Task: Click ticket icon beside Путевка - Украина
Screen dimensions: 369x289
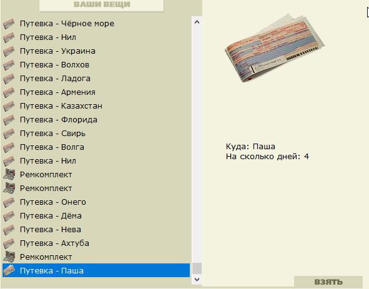Action: 9,51
